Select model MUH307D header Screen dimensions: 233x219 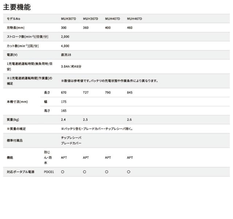point(68,19)
